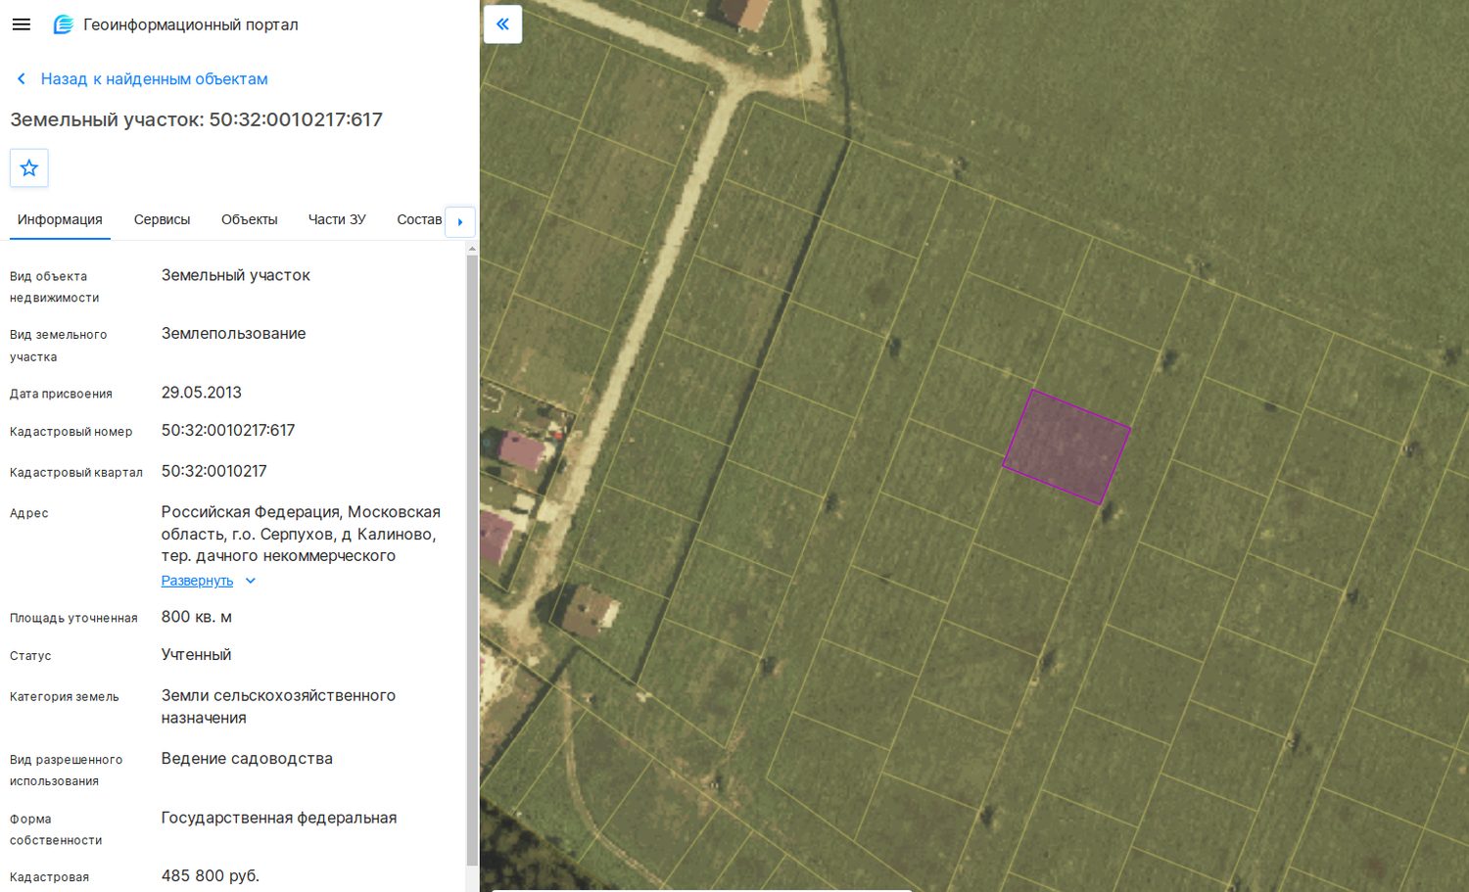
Task: Click the Ведение садоводства value
Action: [x=247, y=759]
